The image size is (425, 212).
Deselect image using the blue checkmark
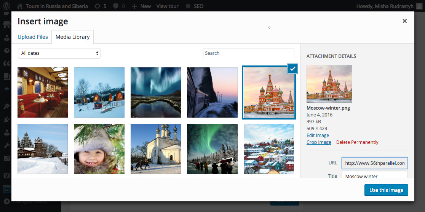[x=292, y=69]
